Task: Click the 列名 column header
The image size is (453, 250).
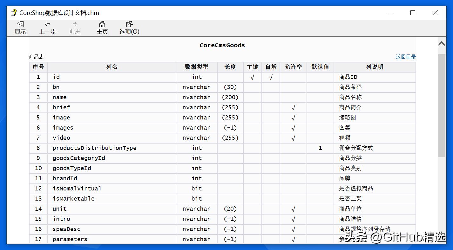Action: (x=111, y=67)
